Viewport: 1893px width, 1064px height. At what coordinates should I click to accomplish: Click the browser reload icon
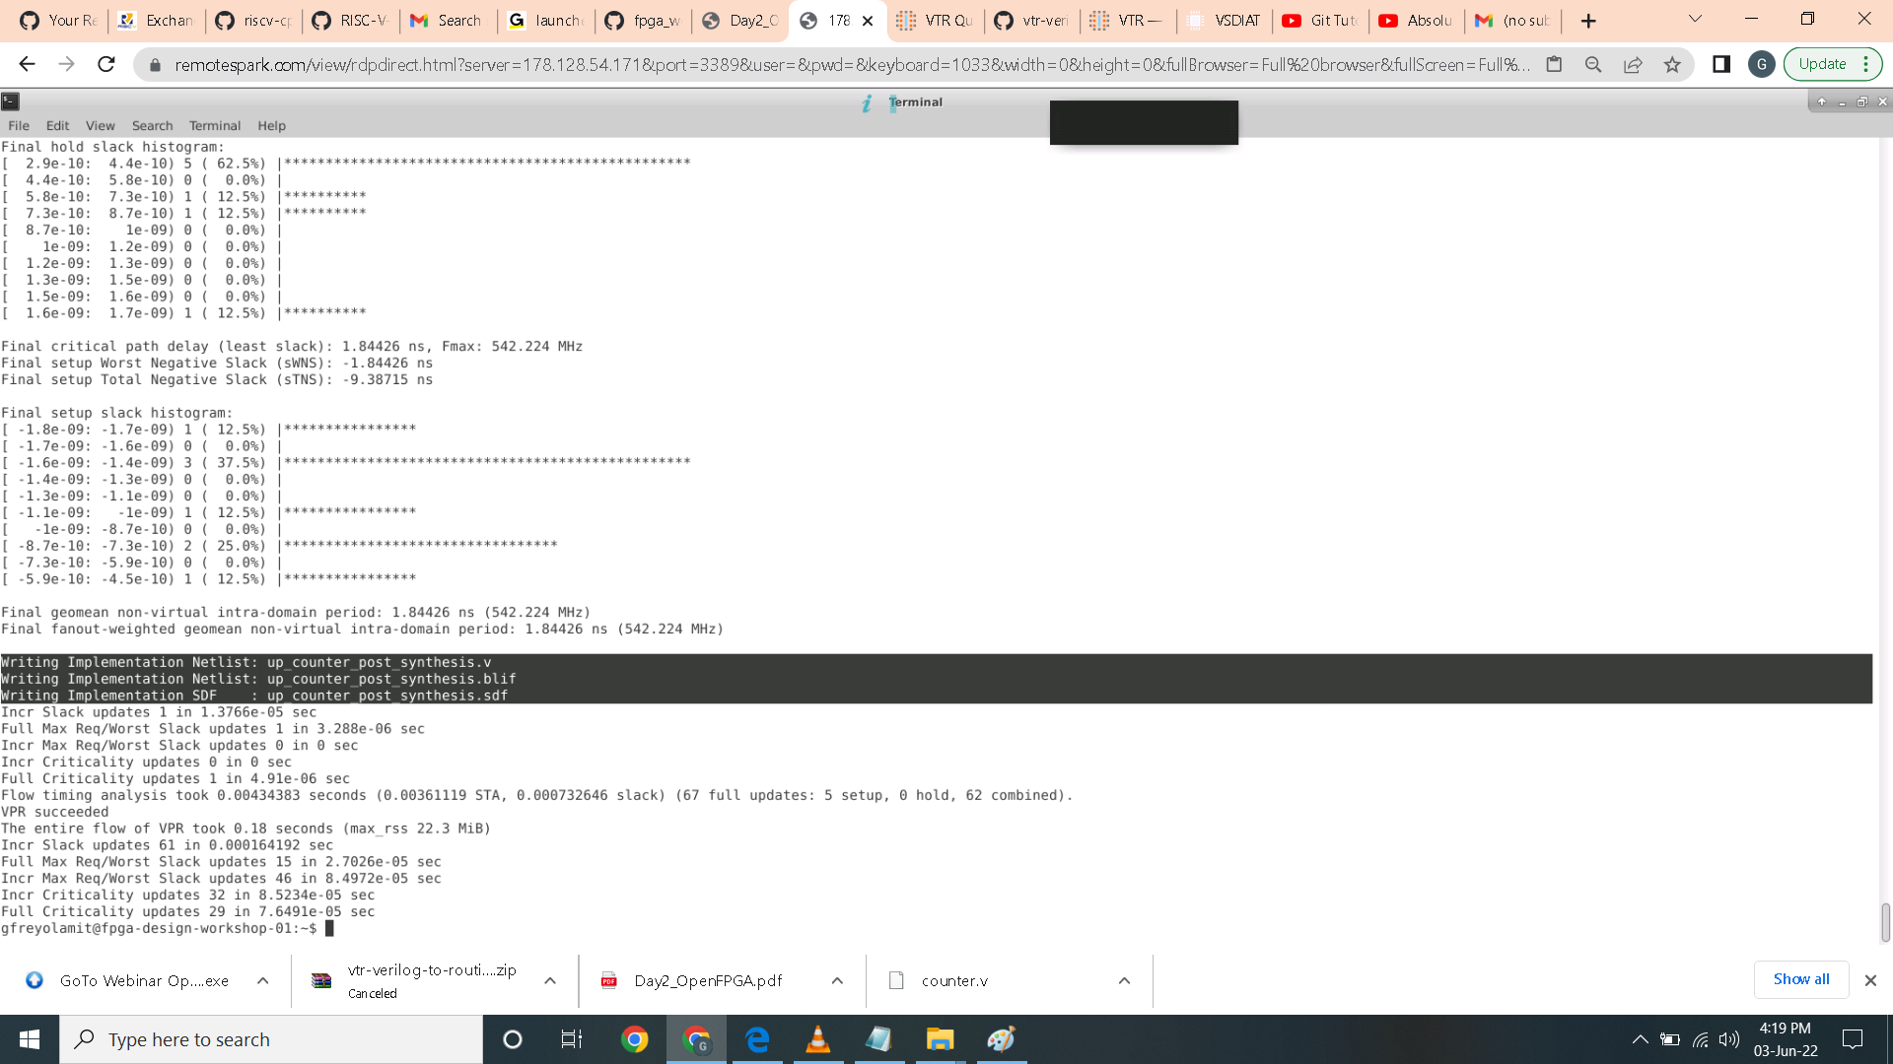[106, 64]
